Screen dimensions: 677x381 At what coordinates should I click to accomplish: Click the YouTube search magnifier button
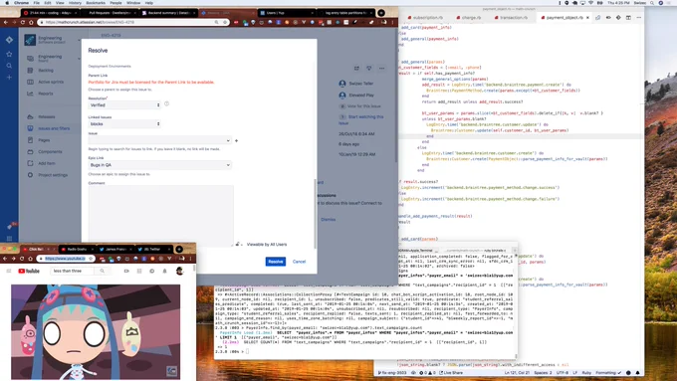pos(102,271)
